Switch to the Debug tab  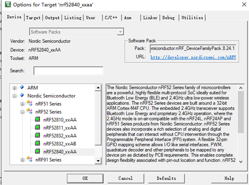pyautogui.click(x=168, y=18)
